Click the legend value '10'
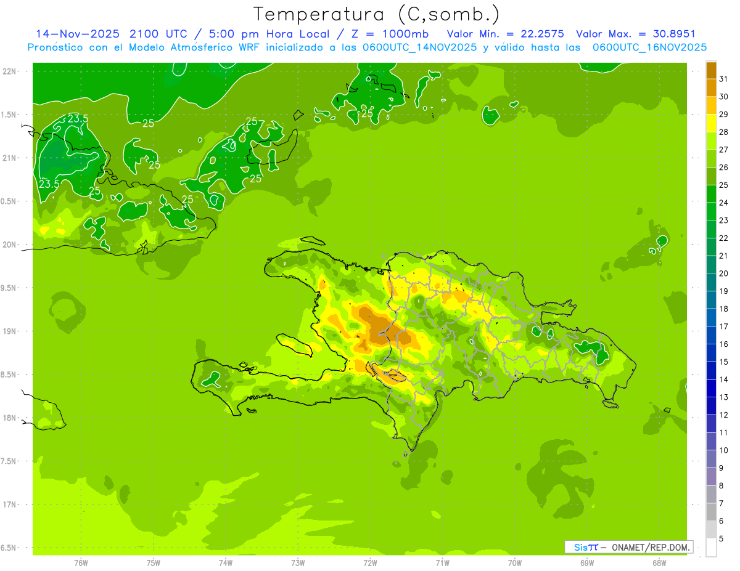 pos(724,450)
